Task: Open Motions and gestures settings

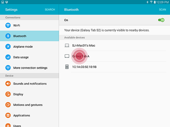Action: pyautogui.click(x=30, y=105)
